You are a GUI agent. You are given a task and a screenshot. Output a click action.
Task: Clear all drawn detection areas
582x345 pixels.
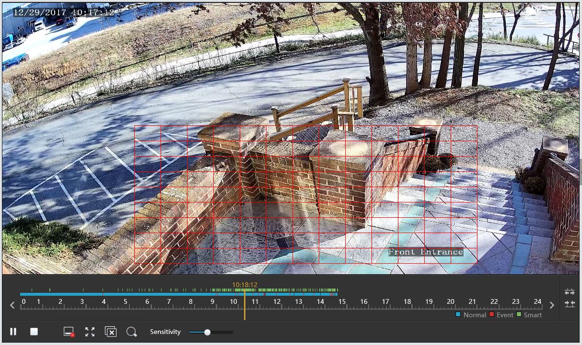coord(111,332)
